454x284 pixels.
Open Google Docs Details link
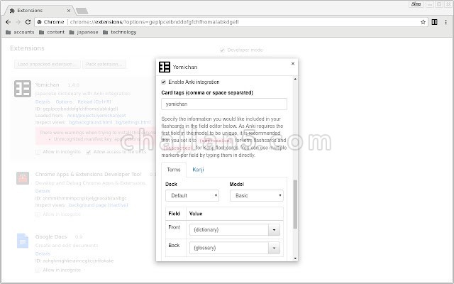click(43, 254)
